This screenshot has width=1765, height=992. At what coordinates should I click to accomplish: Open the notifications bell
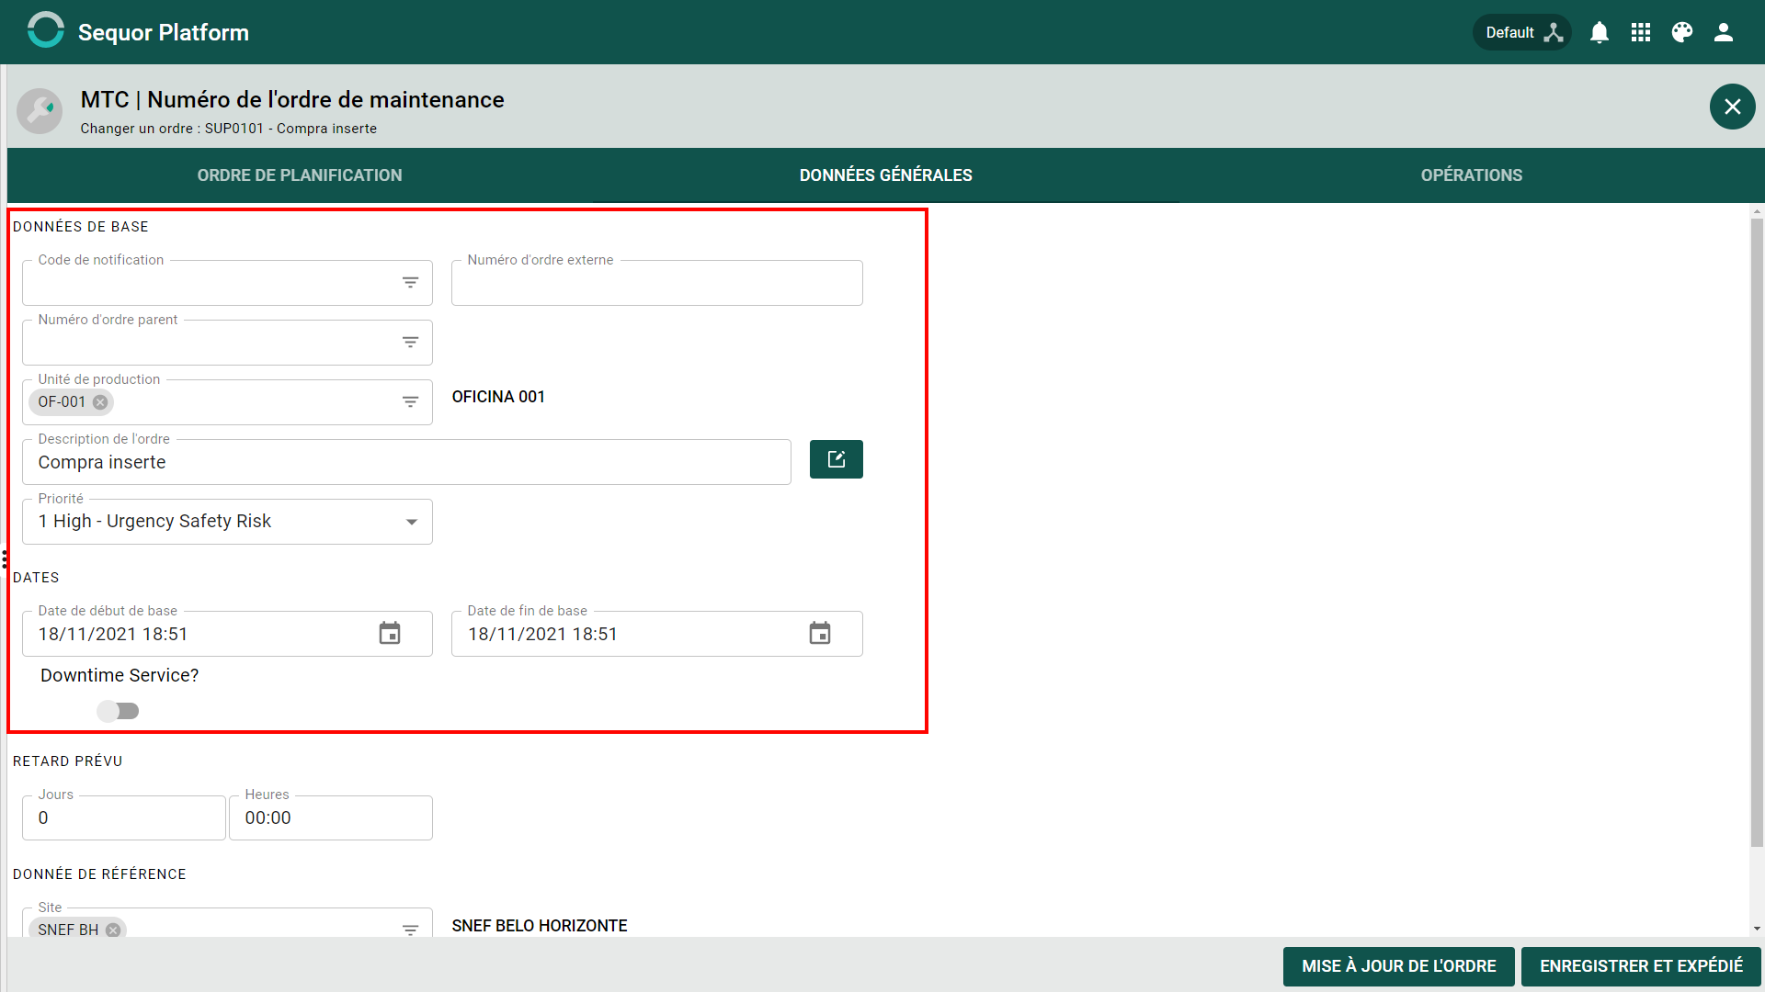1600,32
